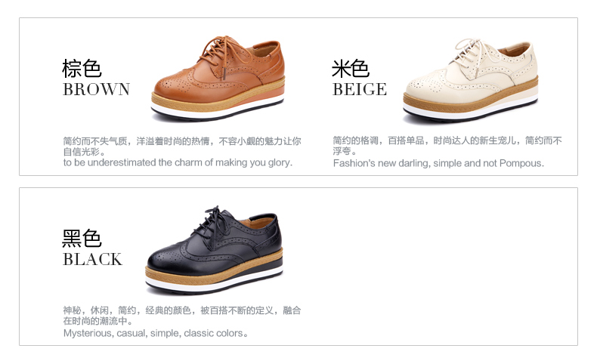Click the beige shoe's Chinese description text

(x=447, y=146)
